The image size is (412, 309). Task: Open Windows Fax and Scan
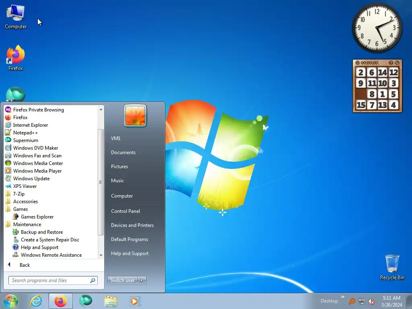coord(51,156)
